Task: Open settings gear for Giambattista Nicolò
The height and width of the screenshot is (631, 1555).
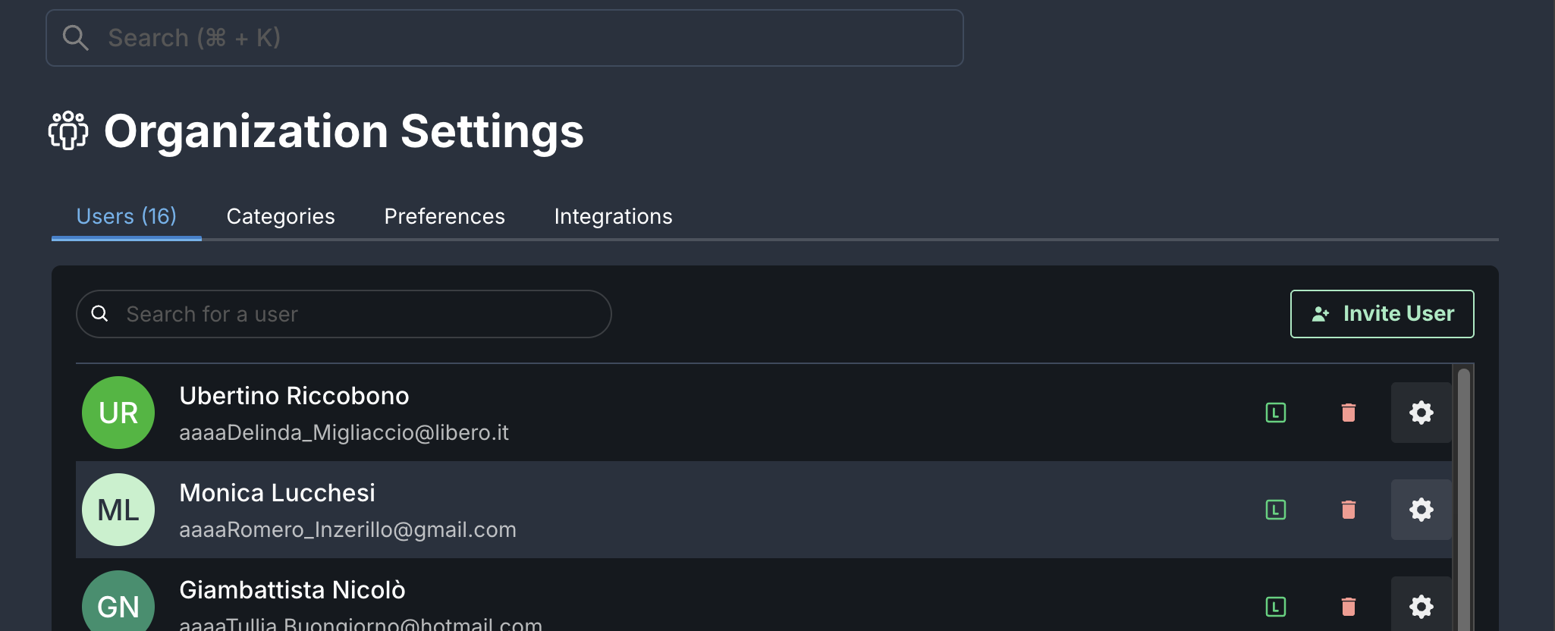Action: tap(1421, 607)
